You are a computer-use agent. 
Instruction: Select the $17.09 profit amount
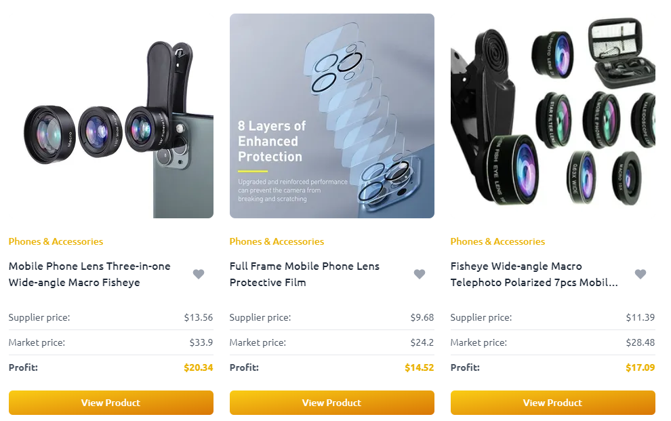(640, 367)
